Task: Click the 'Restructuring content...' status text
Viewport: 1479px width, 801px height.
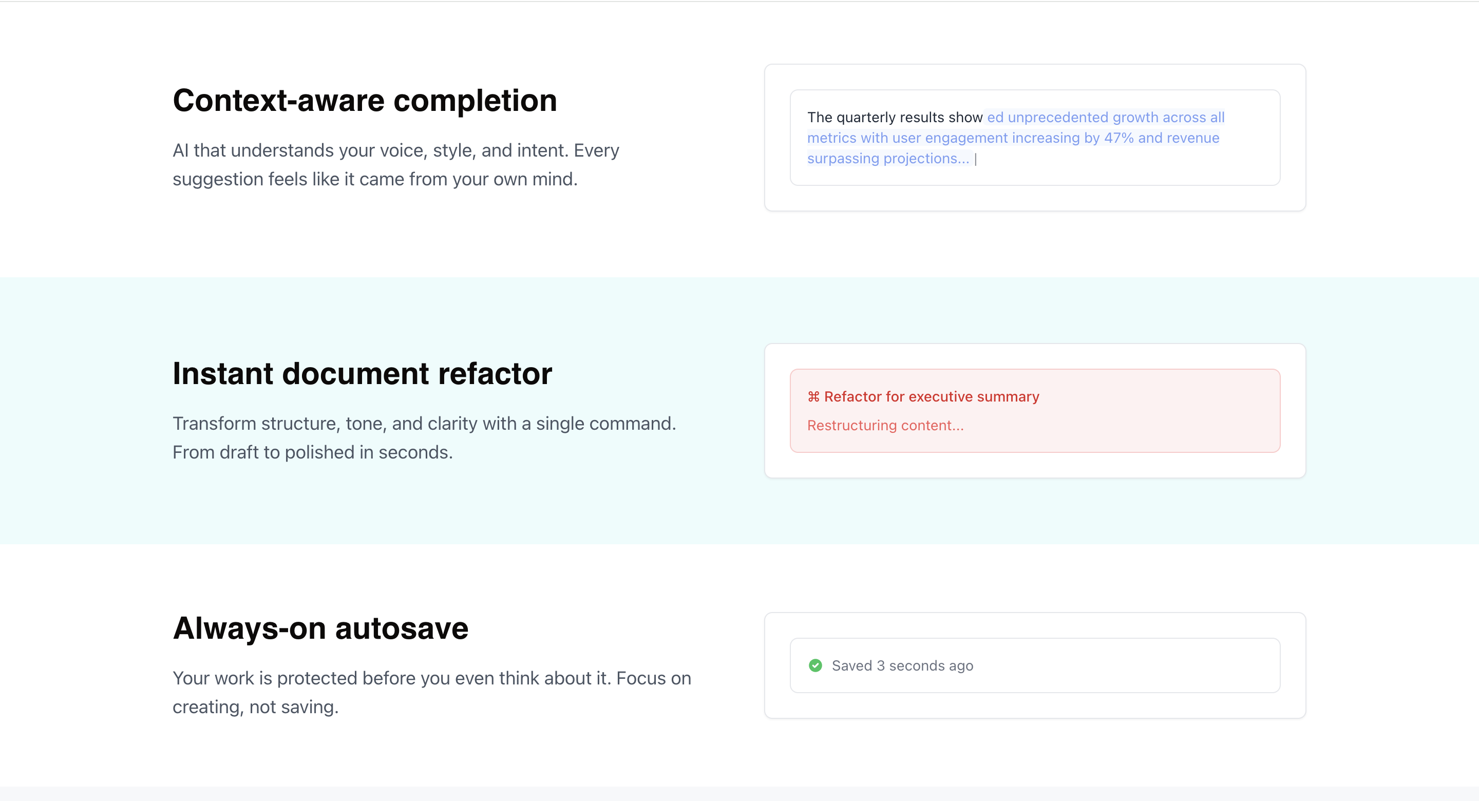Action: (885, 426)
